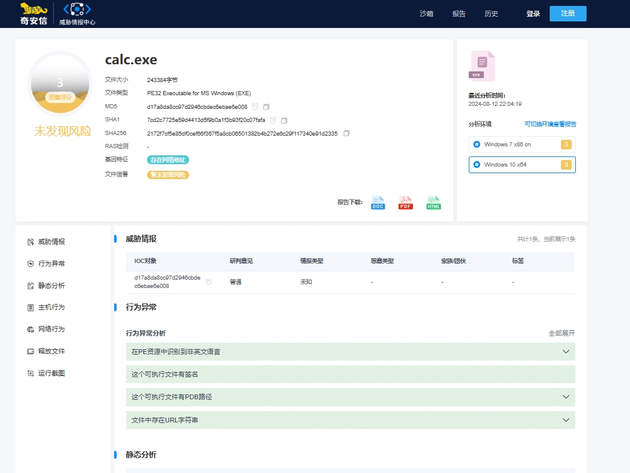Click the calc.exe file title
The height and width of the screenshot is (473, 630).
pos(131,60)
